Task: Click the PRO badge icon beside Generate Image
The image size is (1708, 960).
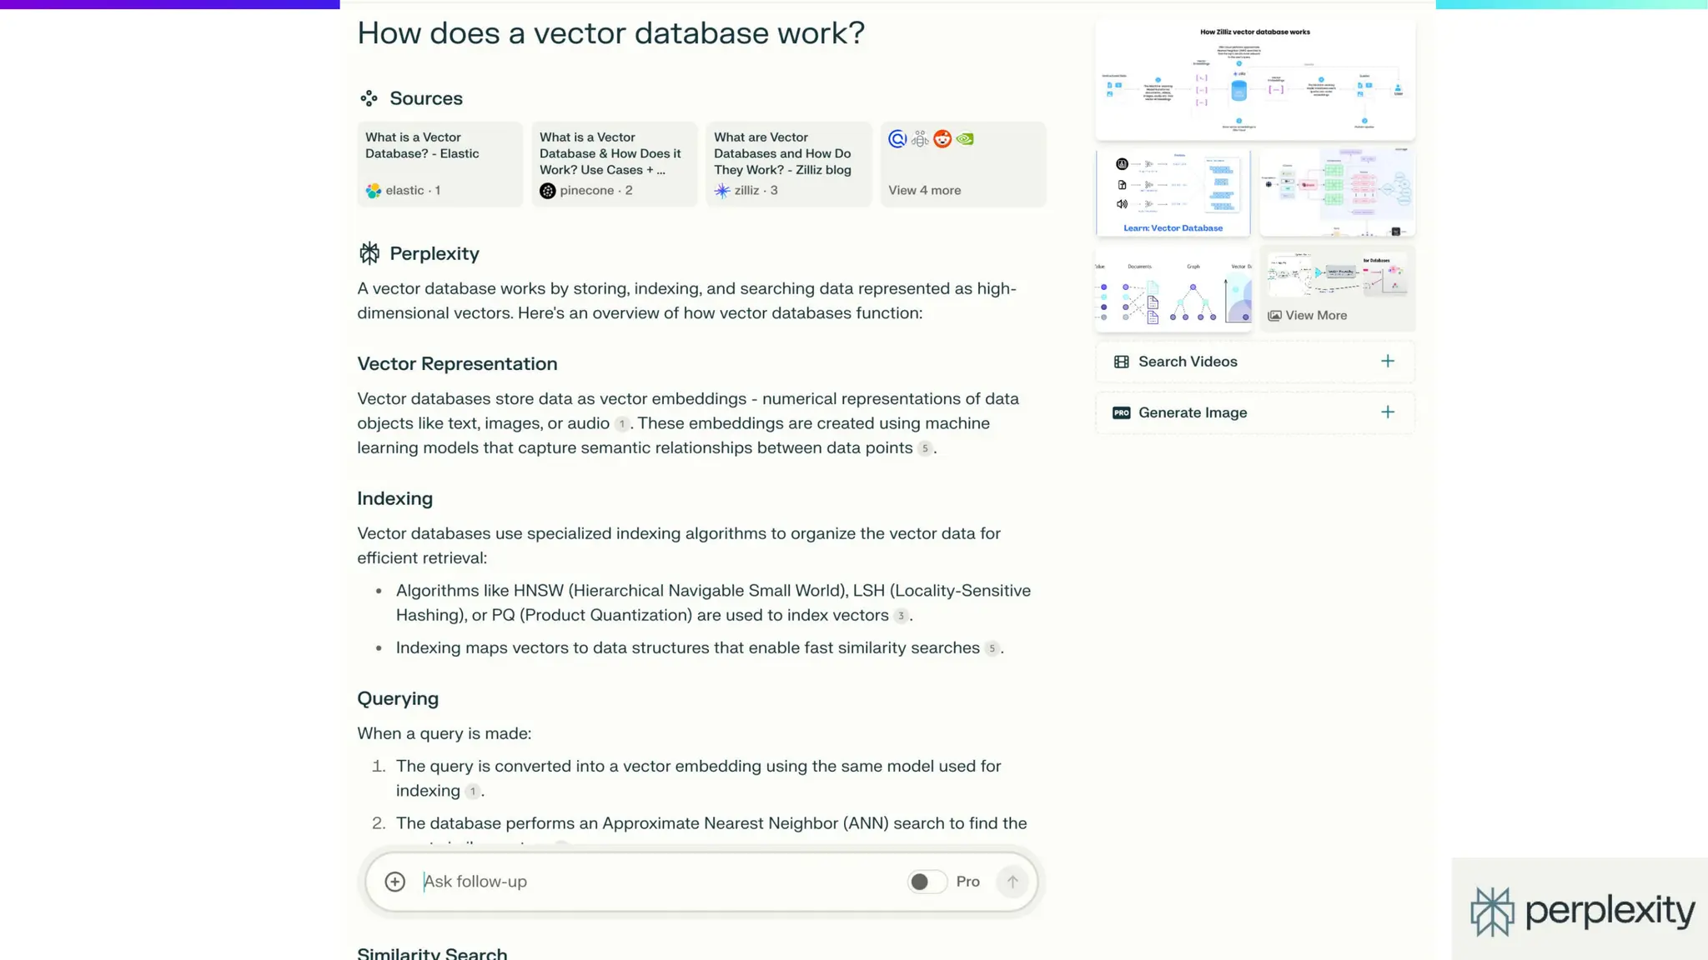Action: [1121, 413]
